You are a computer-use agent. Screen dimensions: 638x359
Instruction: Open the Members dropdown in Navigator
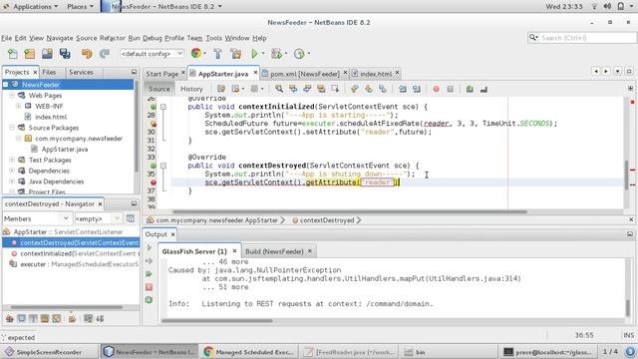click(x=37, y=218)
